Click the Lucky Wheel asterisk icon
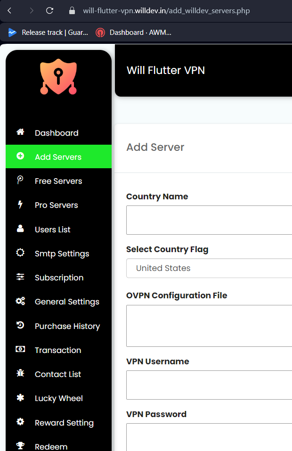The height and width of the screenshot is (451, 292). tap(20, 398)
